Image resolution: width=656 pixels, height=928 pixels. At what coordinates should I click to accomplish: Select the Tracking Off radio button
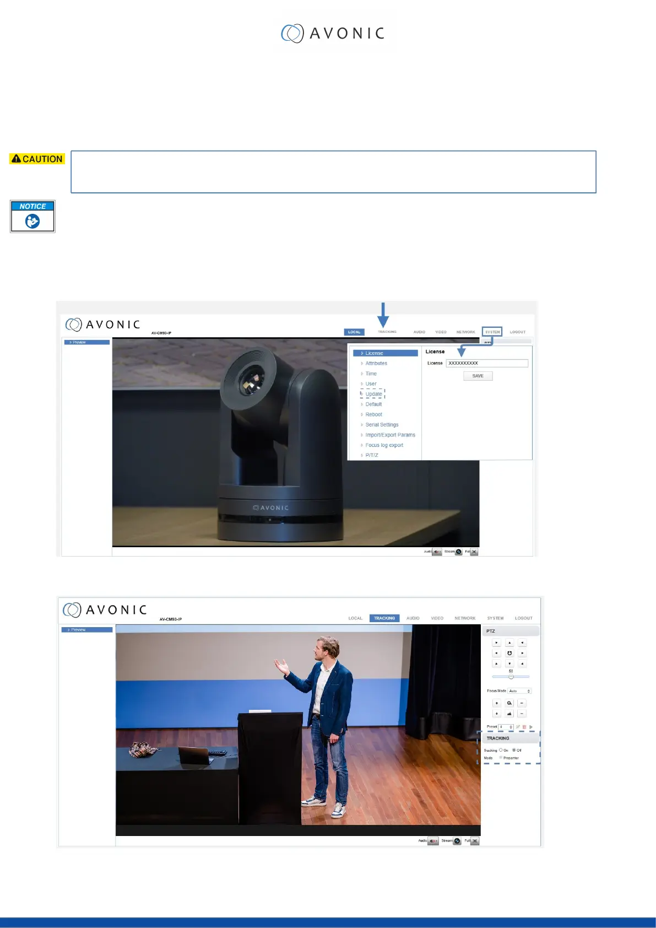tap(514, 750)
